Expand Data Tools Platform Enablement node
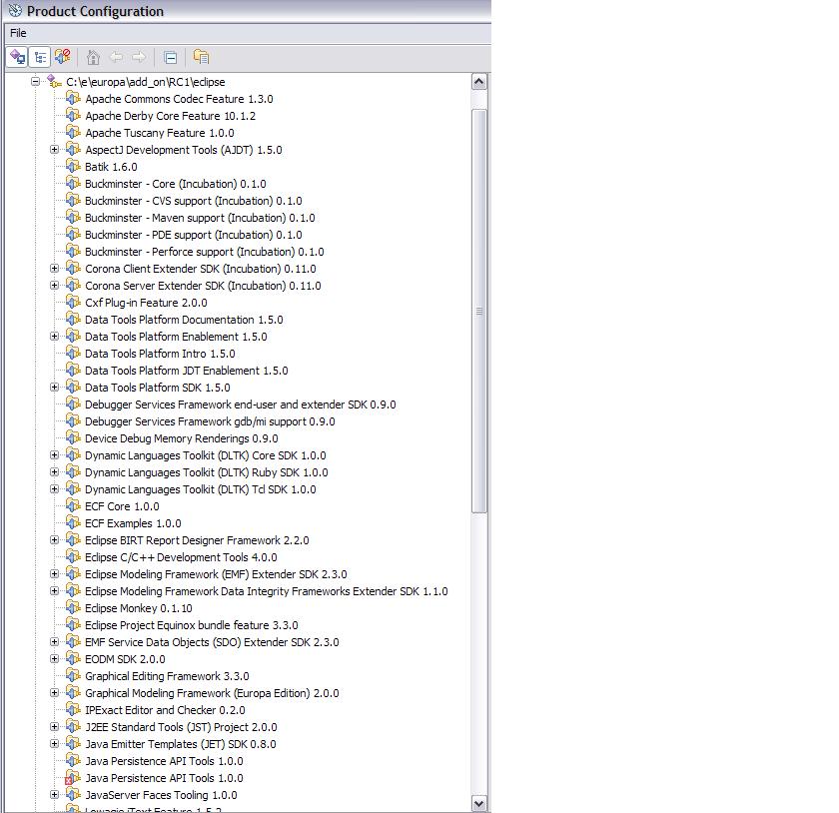The width and height of the screenshot is (839, 813). (x=54, y=337)
